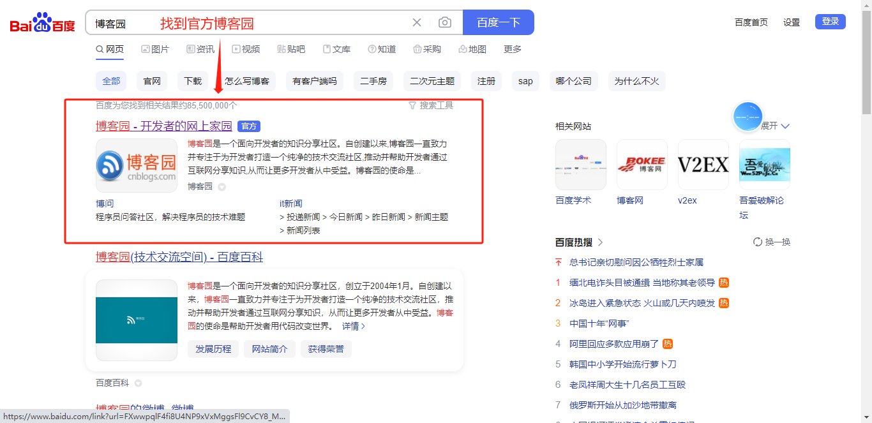The image size is (872, 423).
Task: Clear the search box with X icon
Action: (x=417, y=22)
